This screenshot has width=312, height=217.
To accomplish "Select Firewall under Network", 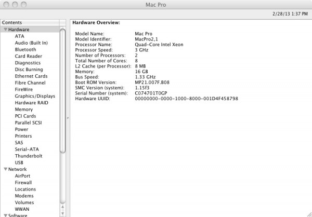I will [x=23, y=183].
